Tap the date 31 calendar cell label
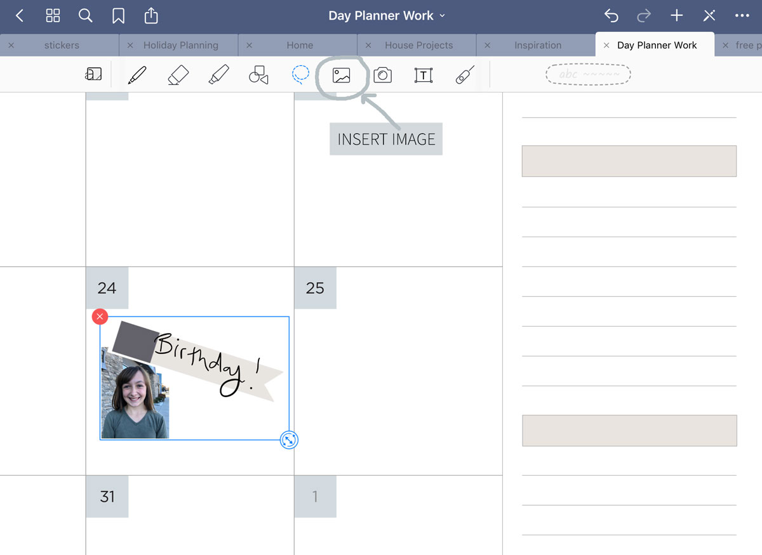The height and width of the screenshot is (555, 762). (107, 496)
